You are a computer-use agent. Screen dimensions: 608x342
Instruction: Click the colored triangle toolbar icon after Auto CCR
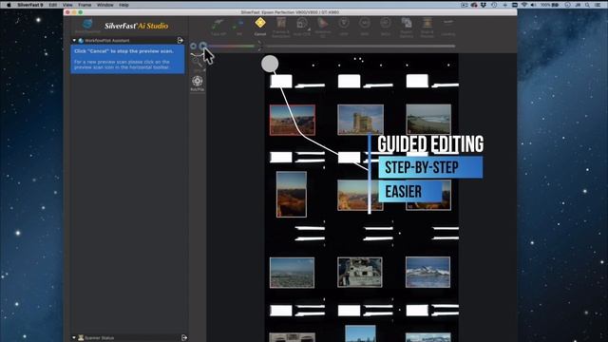[323, 23]
